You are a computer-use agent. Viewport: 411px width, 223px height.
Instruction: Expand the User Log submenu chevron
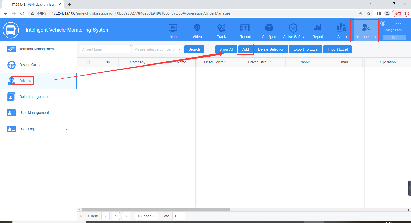(x=67, y=129)
